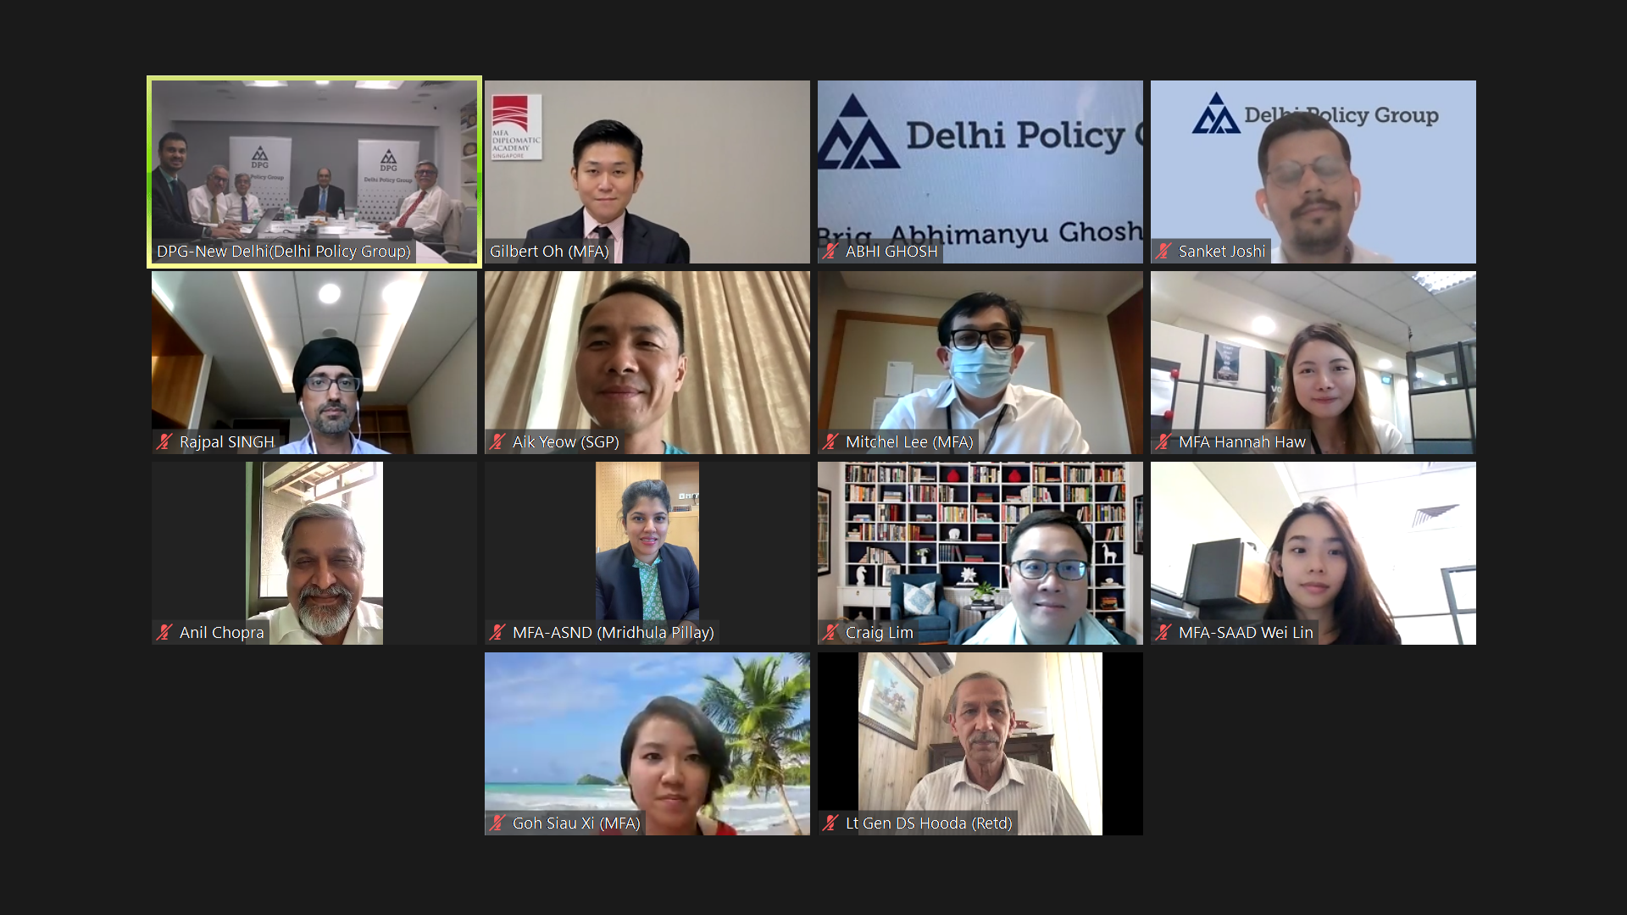Click the Mridhula Pillay name label
The height and width of the screenshot is (915, 1627).
tap(614, 633)
